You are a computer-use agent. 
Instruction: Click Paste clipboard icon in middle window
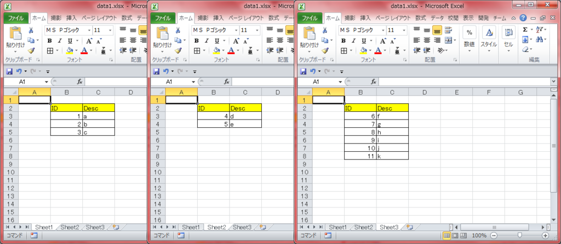click(x=163, y=33)
